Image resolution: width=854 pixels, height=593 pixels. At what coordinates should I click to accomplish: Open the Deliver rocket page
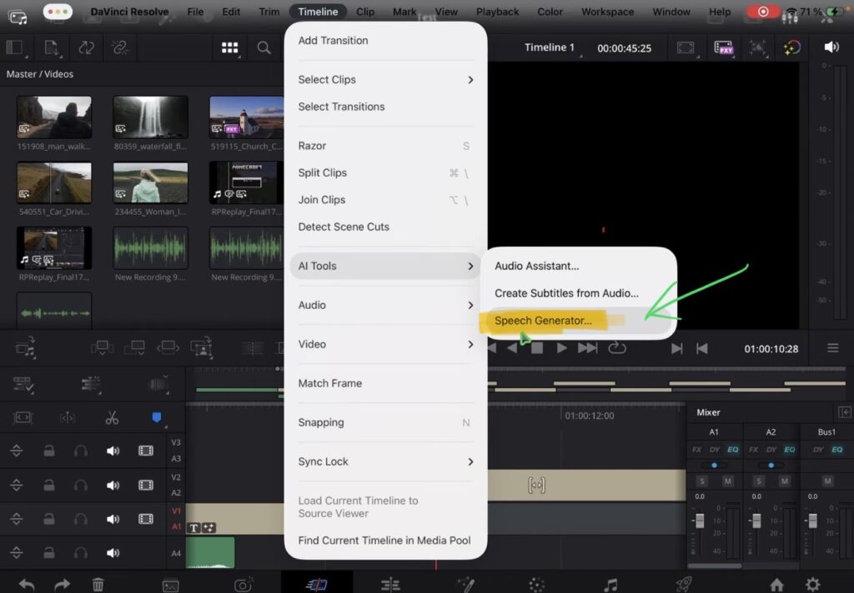coord(684,585)
